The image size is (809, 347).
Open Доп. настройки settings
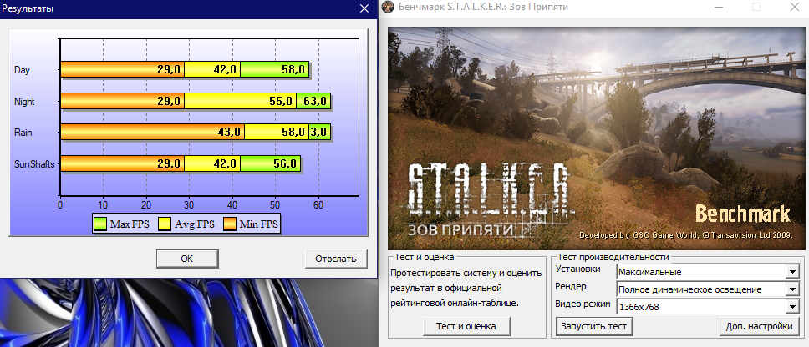(759, 326)
